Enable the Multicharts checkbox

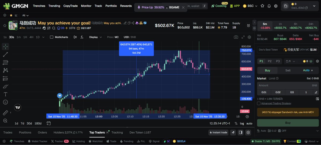52,37
